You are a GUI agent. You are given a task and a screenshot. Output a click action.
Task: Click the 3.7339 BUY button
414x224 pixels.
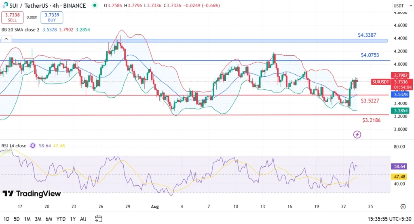click(52, 17)
